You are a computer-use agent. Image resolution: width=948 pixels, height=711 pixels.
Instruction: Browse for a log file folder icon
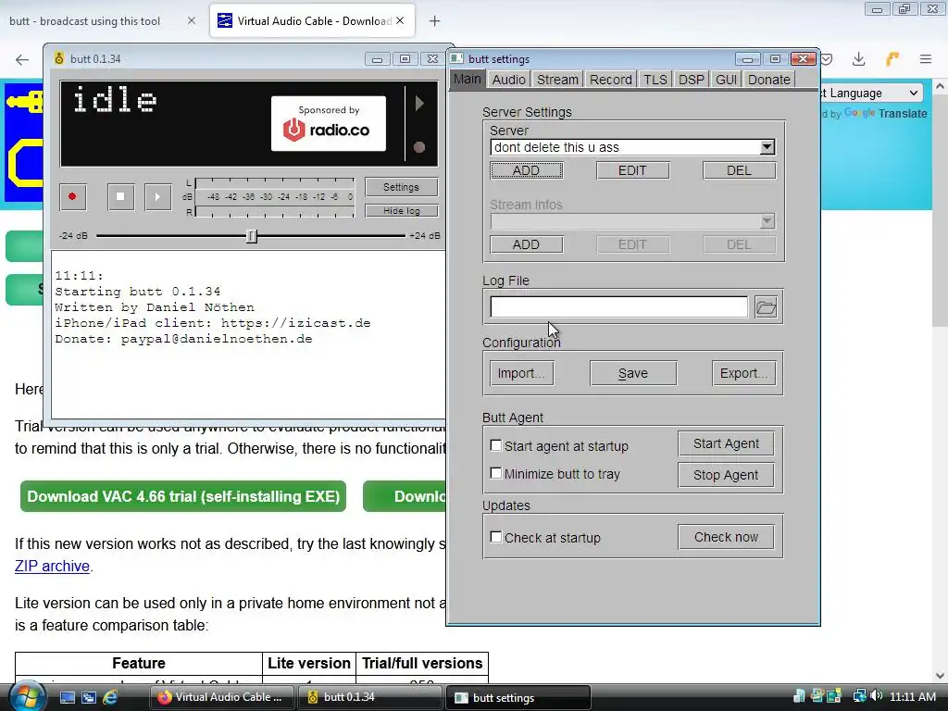tap(766, 307)
